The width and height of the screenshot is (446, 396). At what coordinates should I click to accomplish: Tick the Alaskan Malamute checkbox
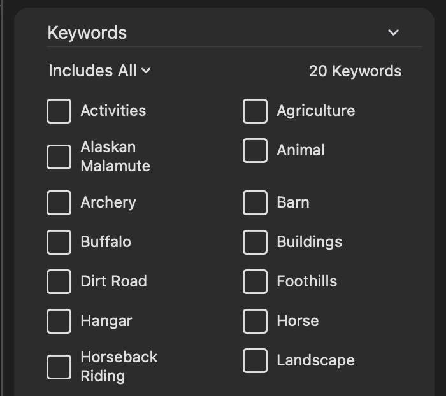tap(59, 157)
